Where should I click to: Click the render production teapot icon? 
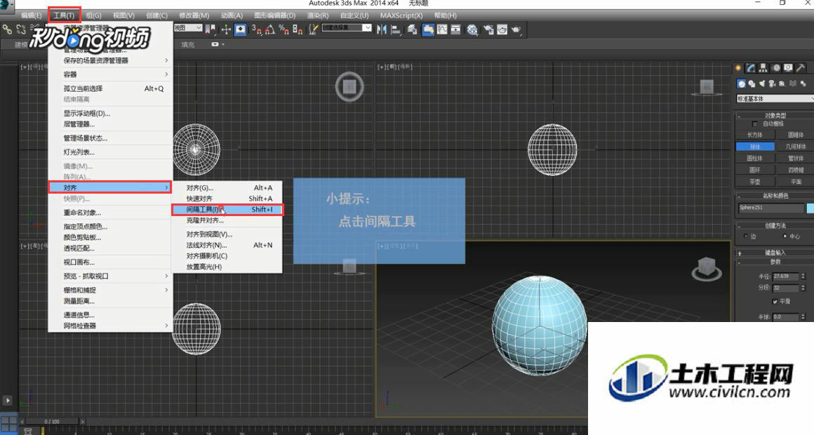pos(516,29)
